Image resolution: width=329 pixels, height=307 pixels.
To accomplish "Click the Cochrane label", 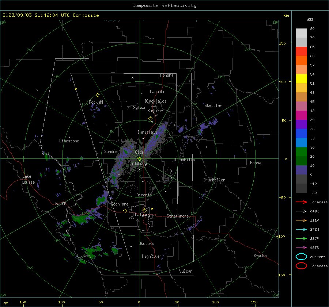I will [x=120, y=204].
